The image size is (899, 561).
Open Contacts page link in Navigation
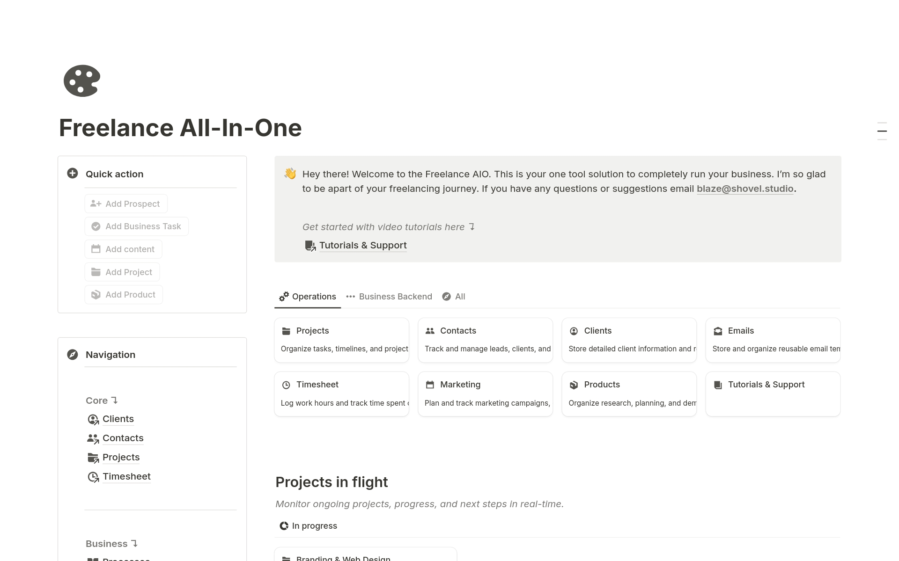pyautogui.click(x=123, y=438)
